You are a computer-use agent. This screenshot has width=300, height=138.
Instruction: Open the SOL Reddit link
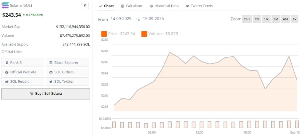(x=23, y=81)
